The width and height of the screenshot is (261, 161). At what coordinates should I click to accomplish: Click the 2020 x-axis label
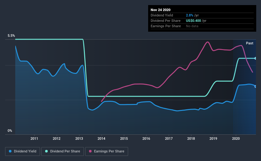click(236, 138)
